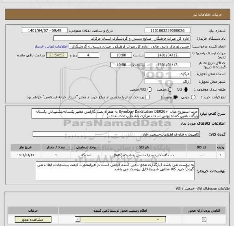Click the price validity date 1401/04/13 field

167,65
